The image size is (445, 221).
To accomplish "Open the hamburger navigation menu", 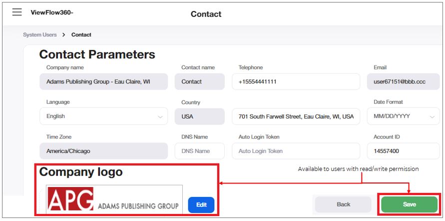I will coord(17,12).
